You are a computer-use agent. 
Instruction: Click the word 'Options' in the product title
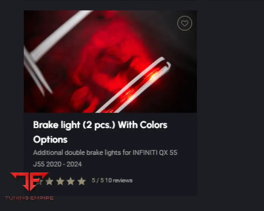click(x=50, y=140)
